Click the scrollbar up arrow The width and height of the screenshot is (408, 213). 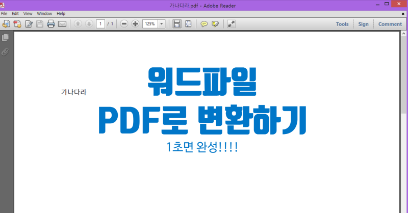coord(403,34)
